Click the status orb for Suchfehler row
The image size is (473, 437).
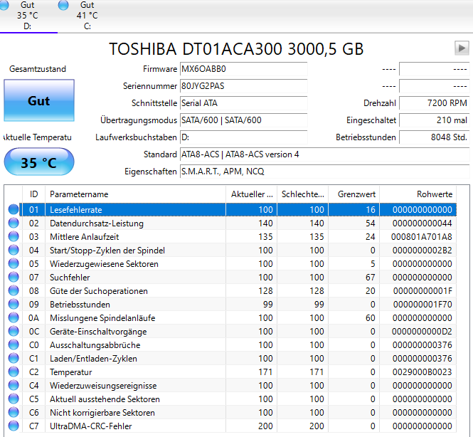click(14, 277)
